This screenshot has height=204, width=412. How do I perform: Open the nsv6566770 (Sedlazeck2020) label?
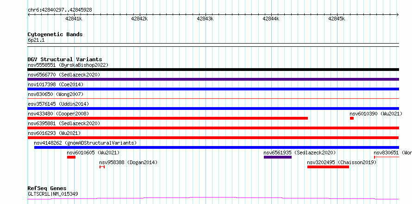tap(64, 75)
